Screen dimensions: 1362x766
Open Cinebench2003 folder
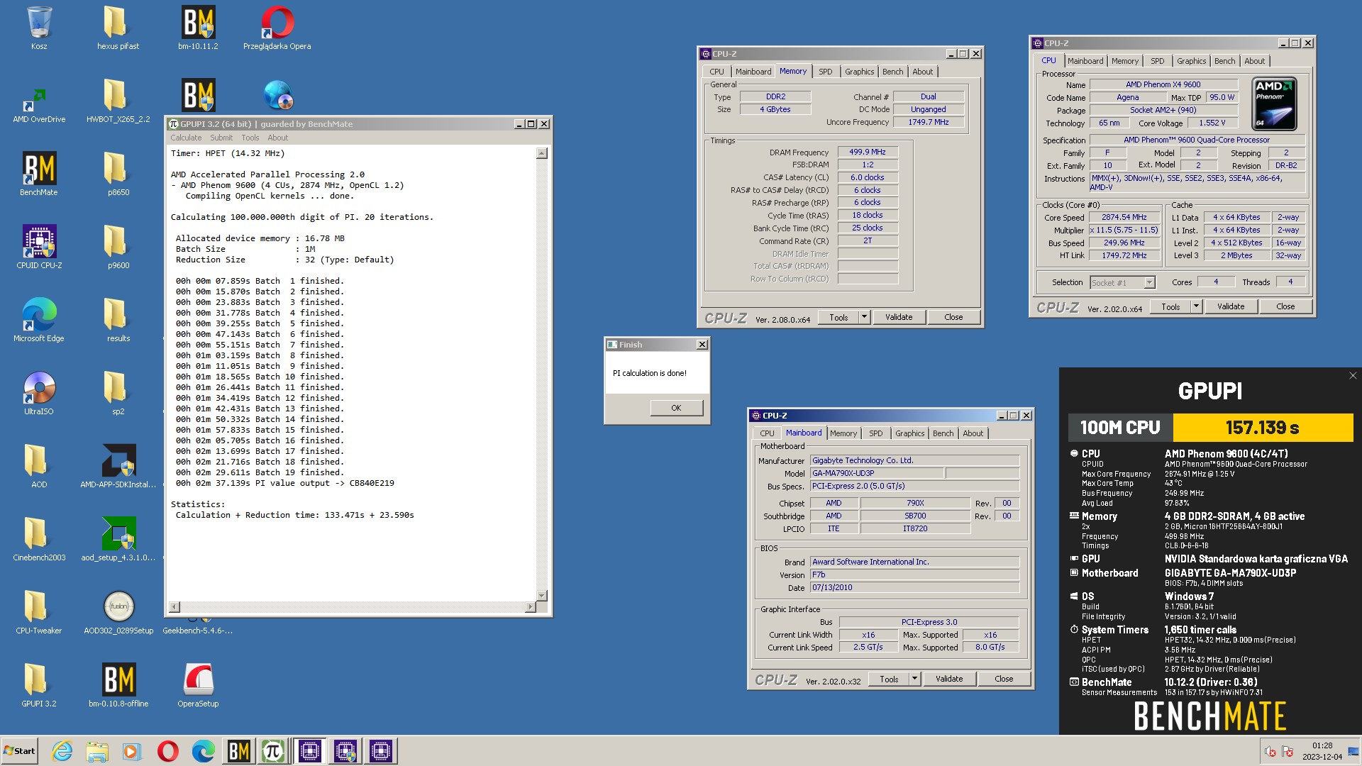[x=39, y=540]
